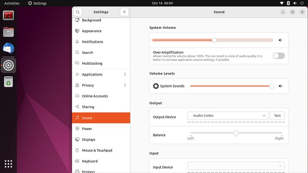The image size is (308, 173).
Task: Mute system volume via speaker icon
Action: (281, 40)
